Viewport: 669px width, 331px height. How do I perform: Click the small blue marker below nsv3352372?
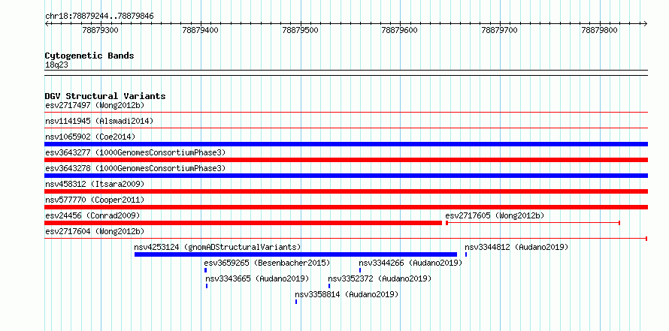329,286
